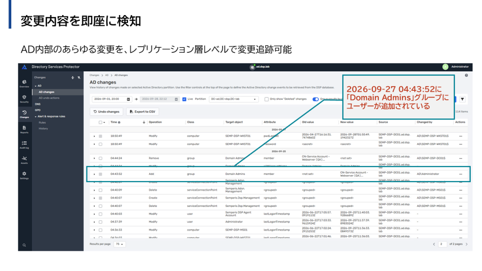Collapse the AD tree node caret
482x271 pixels.
[x=36, y=86]
